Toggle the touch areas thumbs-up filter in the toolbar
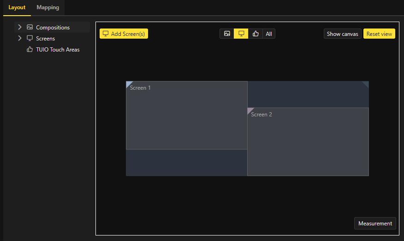The width and height of the screenshot is (404, 241). click(255, 34)
